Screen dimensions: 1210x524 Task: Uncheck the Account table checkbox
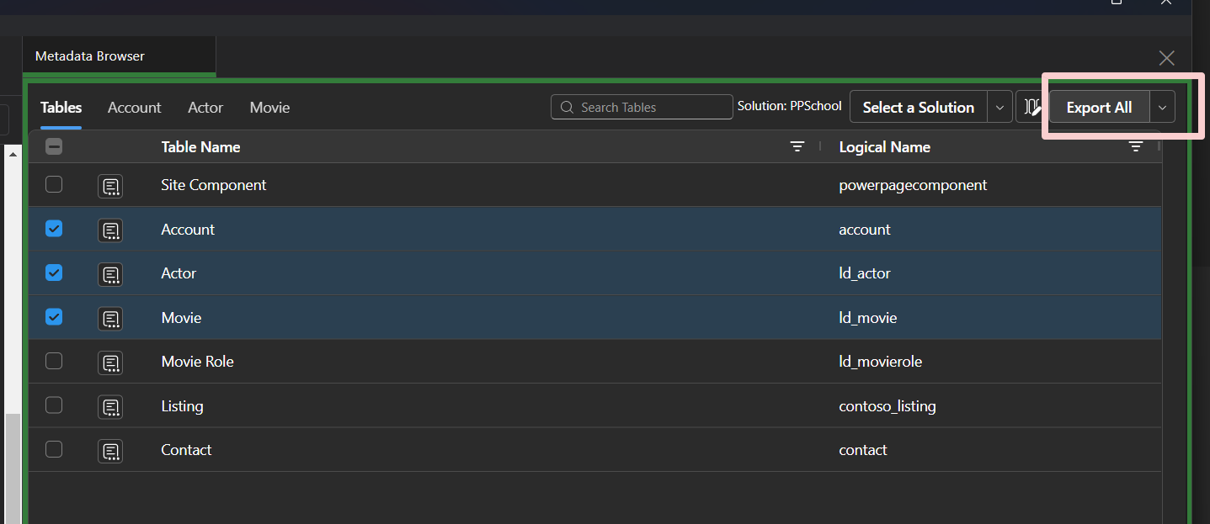coord(53,228)
